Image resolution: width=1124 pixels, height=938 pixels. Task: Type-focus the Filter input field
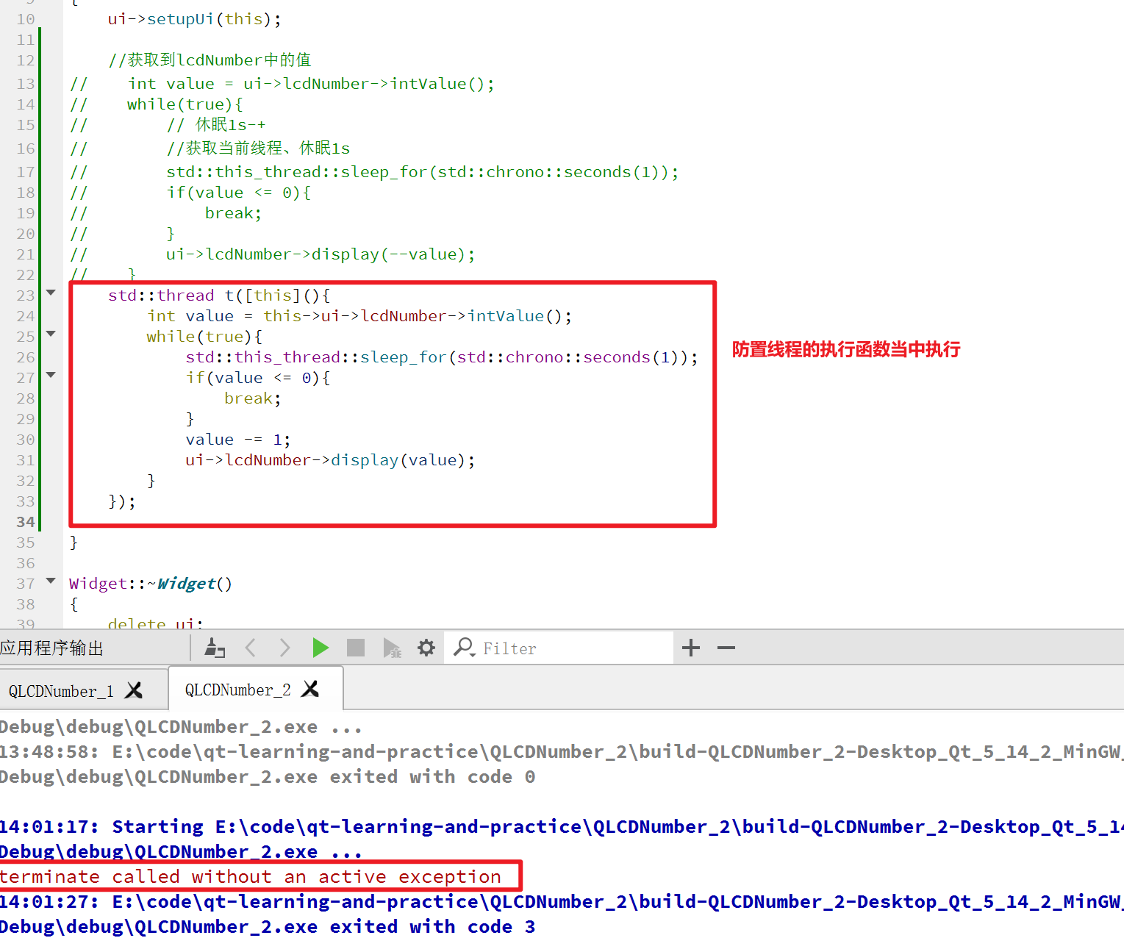[559, 648]
